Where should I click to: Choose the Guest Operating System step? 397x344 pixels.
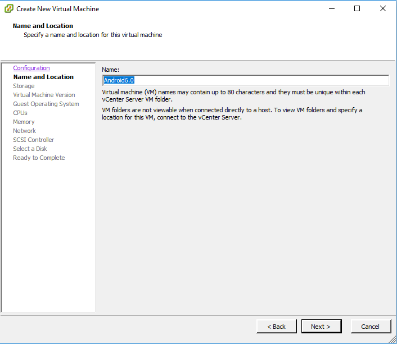pyautogui.click(x=46, y=104)
